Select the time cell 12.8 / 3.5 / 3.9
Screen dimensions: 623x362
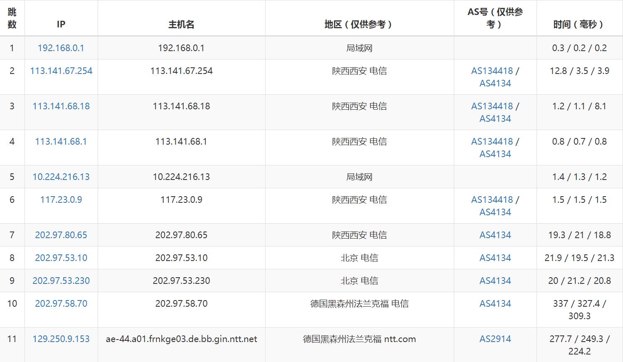pos(580,77)
